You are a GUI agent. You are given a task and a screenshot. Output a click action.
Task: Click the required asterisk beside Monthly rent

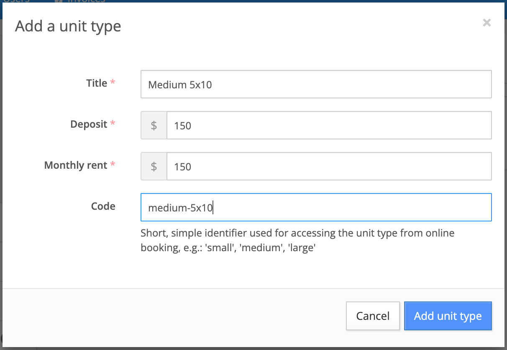[113, 165]
